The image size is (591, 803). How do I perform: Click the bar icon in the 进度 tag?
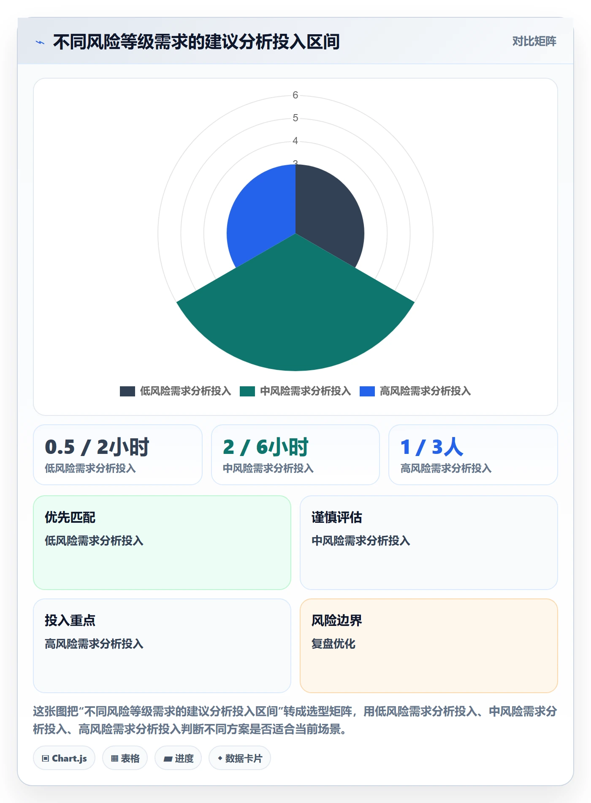(168, 759)
